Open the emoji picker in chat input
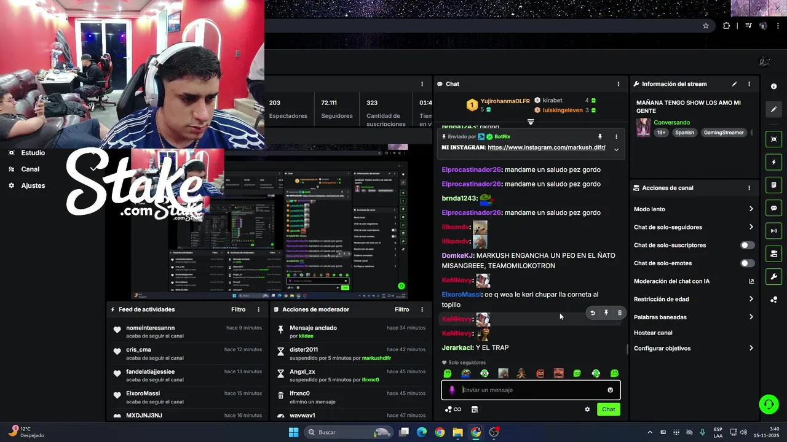Screen dimensions: 787x442 tap(610, 390)
